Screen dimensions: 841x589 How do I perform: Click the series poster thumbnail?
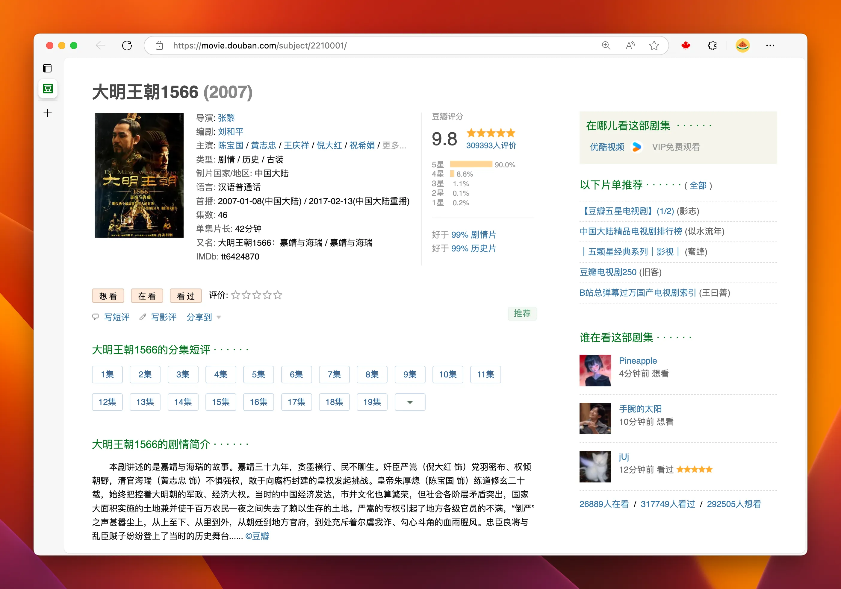(x=139, y=175)
